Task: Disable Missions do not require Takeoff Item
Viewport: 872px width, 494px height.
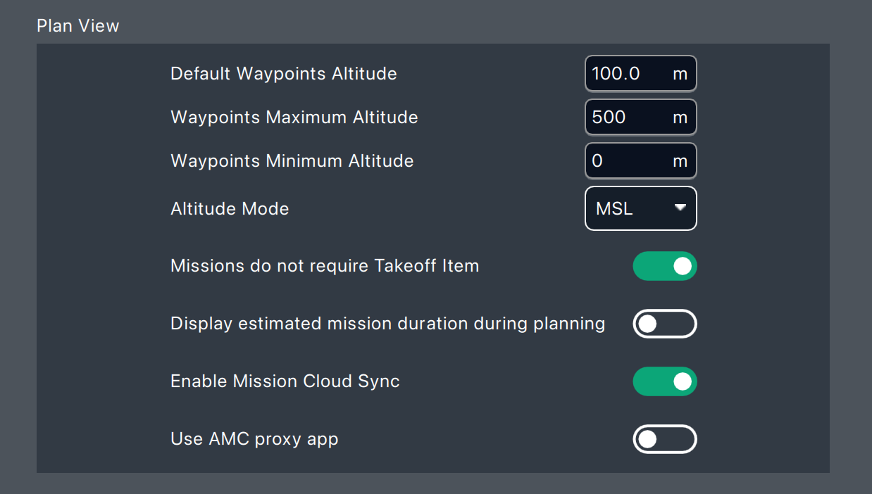Action: [664, 266]
